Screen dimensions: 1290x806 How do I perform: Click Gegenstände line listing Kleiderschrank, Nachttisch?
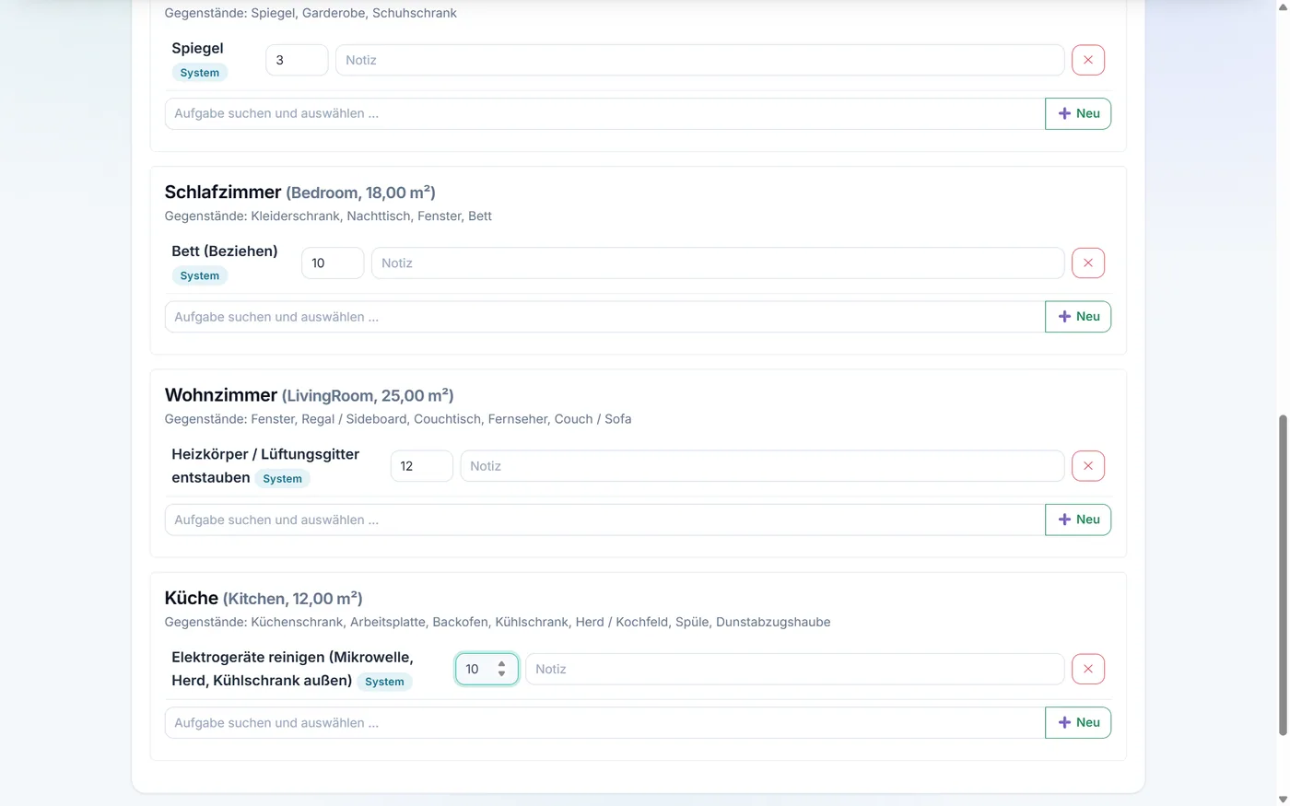click(x=328, y=216)
